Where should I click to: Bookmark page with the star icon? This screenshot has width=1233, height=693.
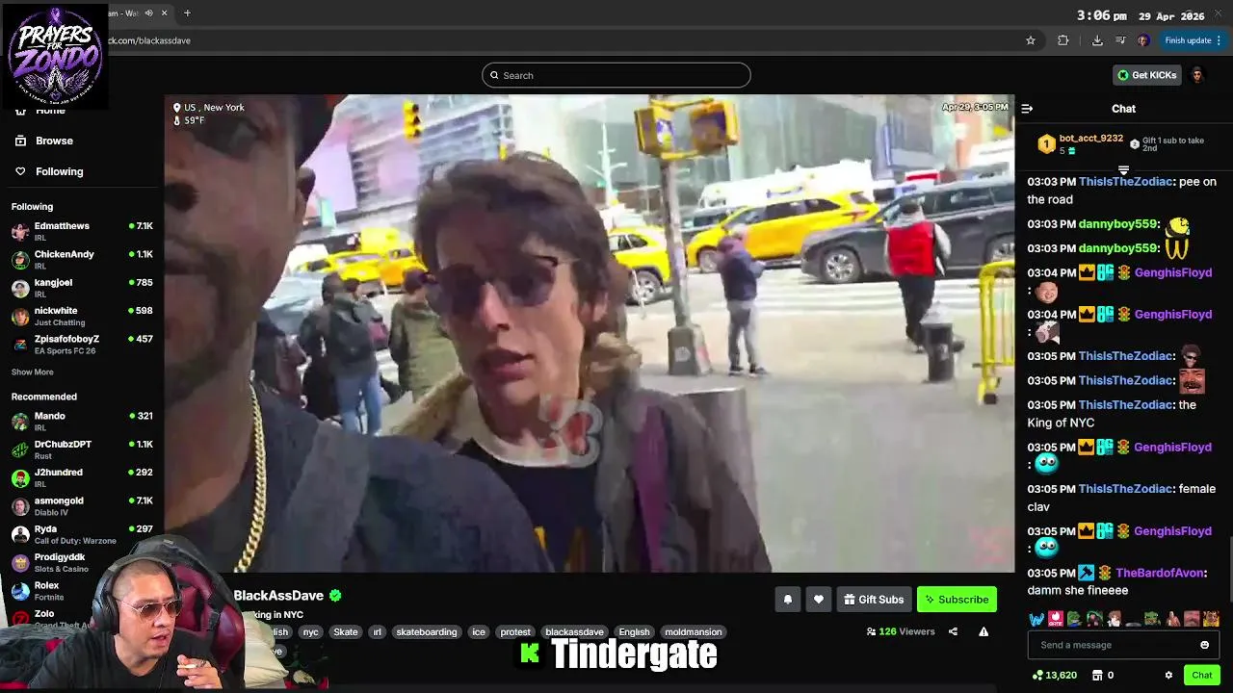click(x=1031, y=40)
